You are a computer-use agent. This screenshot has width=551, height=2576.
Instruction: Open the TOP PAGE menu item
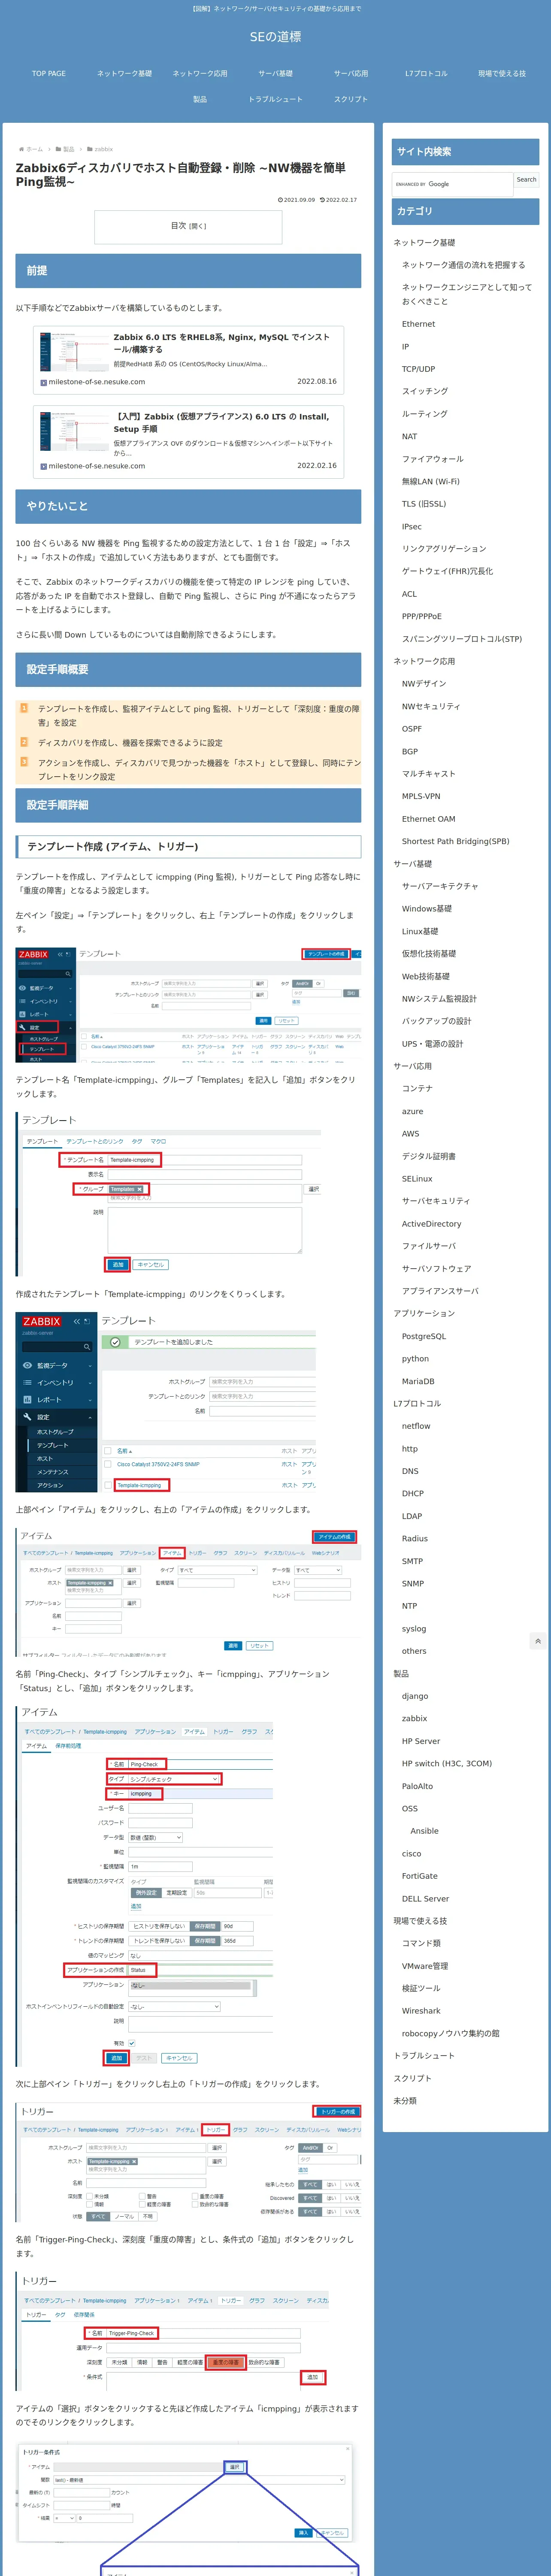click(x=49, y=73)
